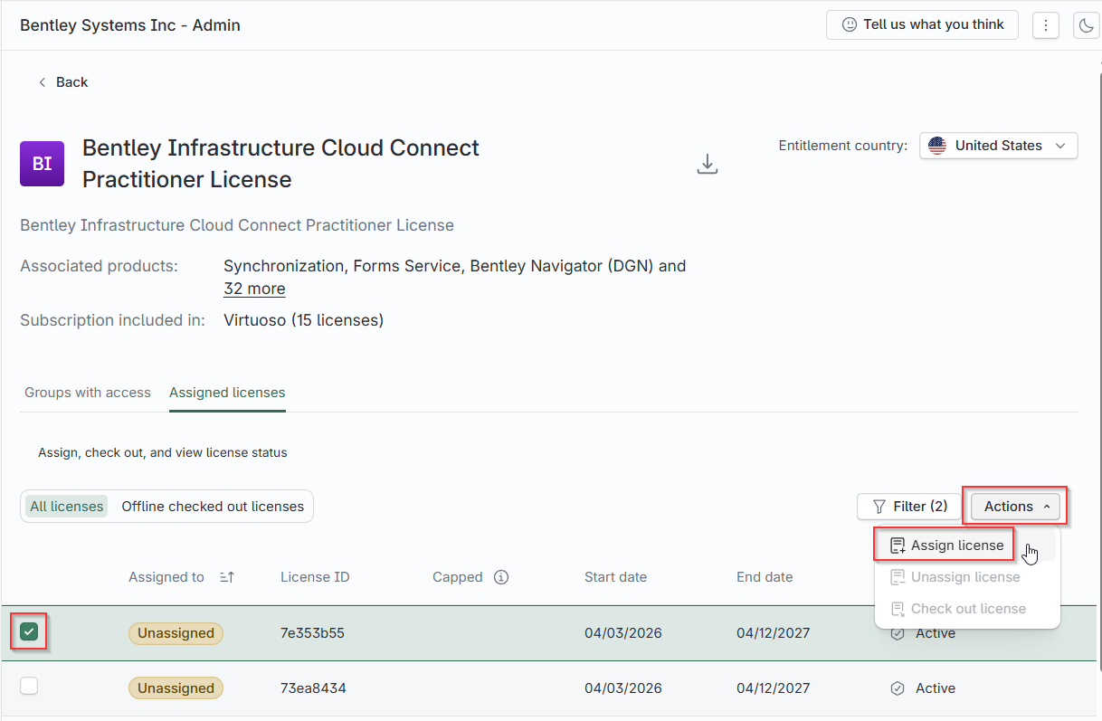Switch to Groups with access tab
The height and width of the screenshot is (721, 1102).
coord(88,393)
